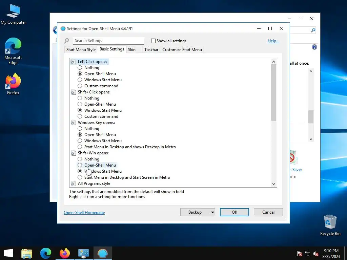
Task: Set Windows Key opens to Windows Start Menu
Action: 80,141
